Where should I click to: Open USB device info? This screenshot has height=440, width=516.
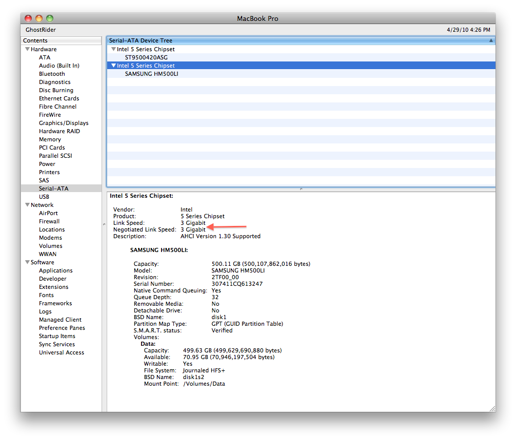(x=44, y=197)
